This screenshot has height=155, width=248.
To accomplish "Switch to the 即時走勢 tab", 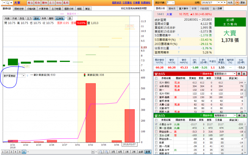I will click(19, 9).
